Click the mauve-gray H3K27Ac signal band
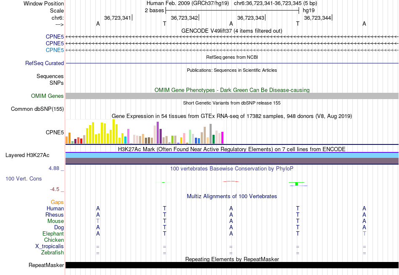The height and width of the screenshot is (275, 399). tap(232, 161)
